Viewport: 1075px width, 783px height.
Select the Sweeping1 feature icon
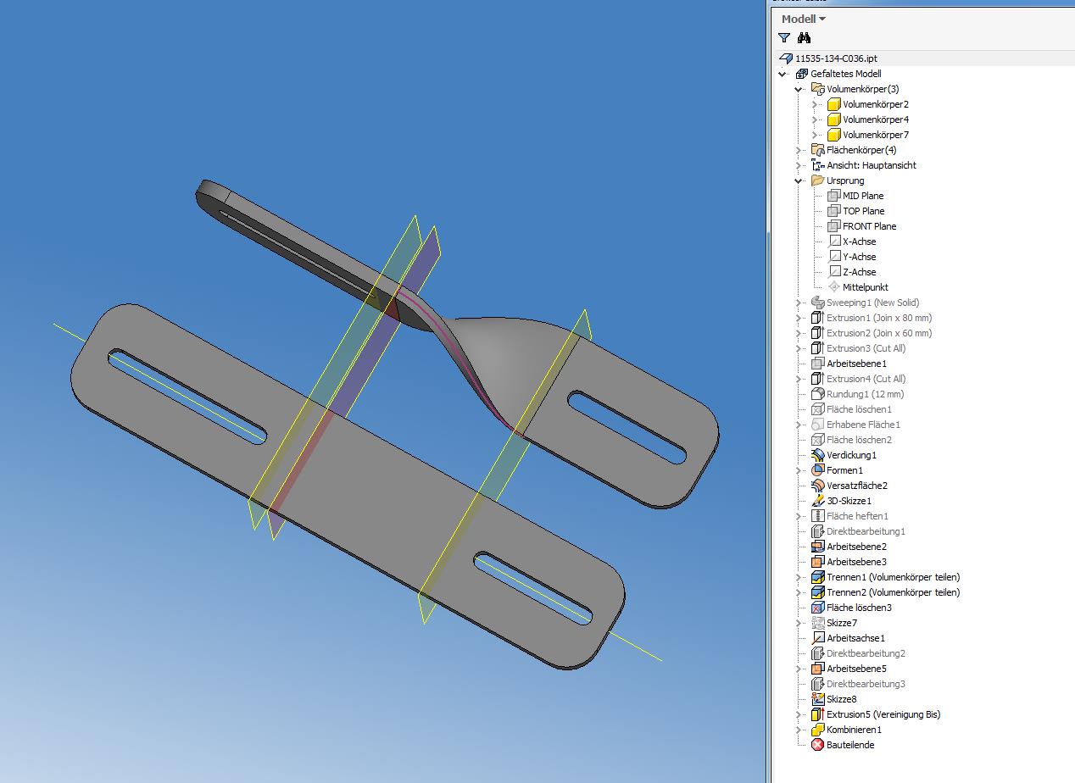(817, 303)
